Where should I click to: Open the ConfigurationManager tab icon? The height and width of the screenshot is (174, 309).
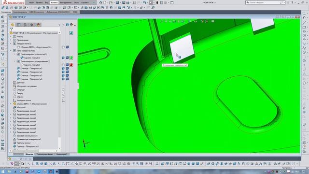(25, 25)
